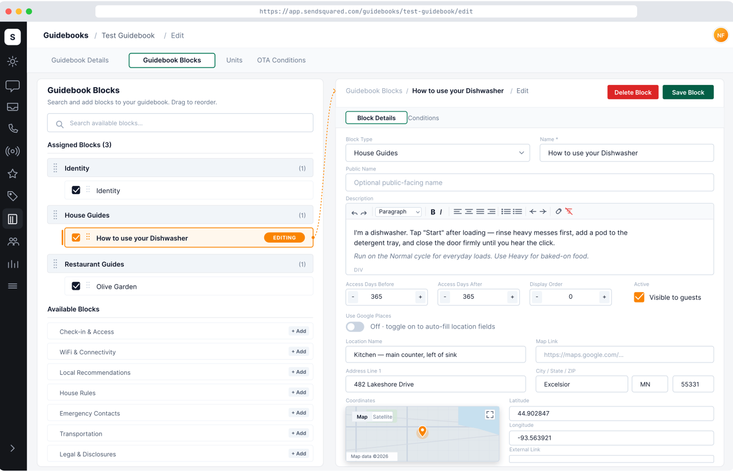Screen dimensions: 733x472
Task: Click the Search available blocks field
Action: 180,123
